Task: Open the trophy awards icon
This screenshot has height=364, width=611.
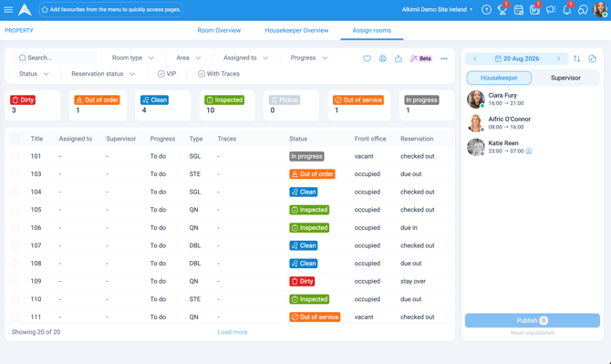Action: pyautogui.click(x=502, y=10)
